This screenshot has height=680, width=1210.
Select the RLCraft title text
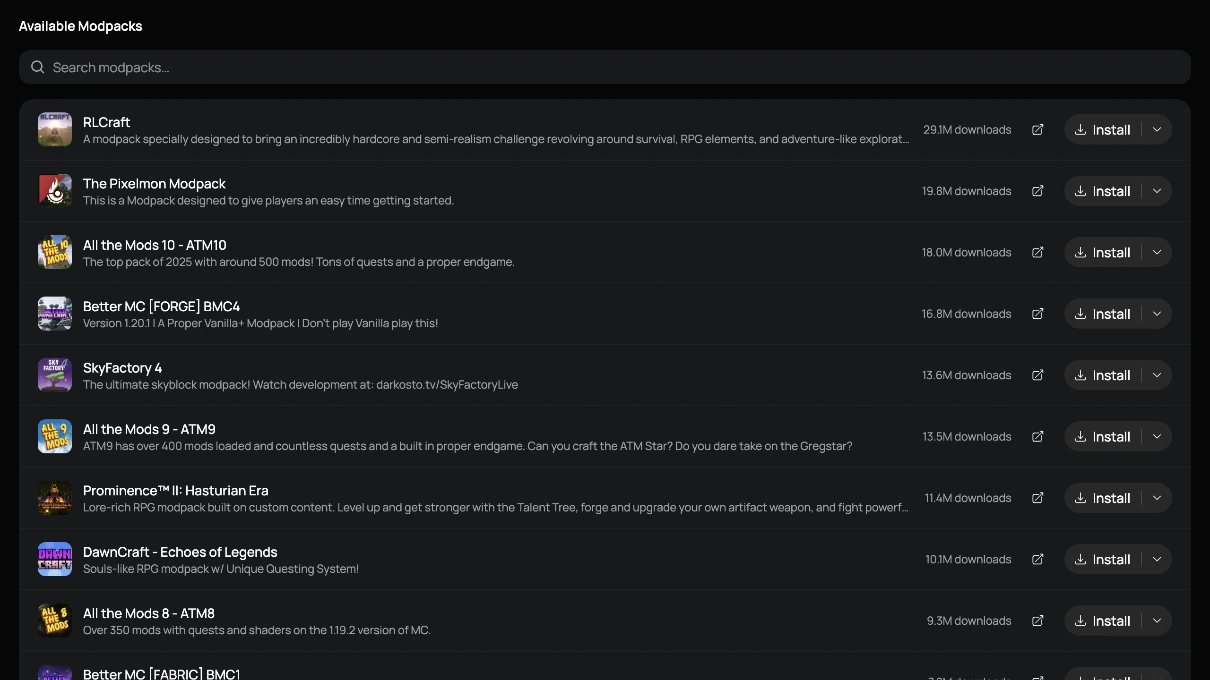106,122
